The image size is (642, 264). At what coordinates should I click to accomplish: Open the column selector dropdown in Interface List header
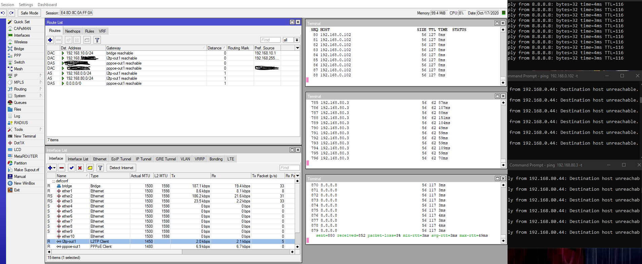pyautogui.click(x=297, y=176)
